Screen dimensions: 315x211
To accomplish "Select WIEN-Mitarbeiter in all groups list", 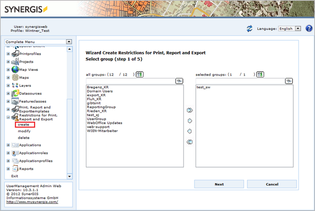I will [102, 131].
